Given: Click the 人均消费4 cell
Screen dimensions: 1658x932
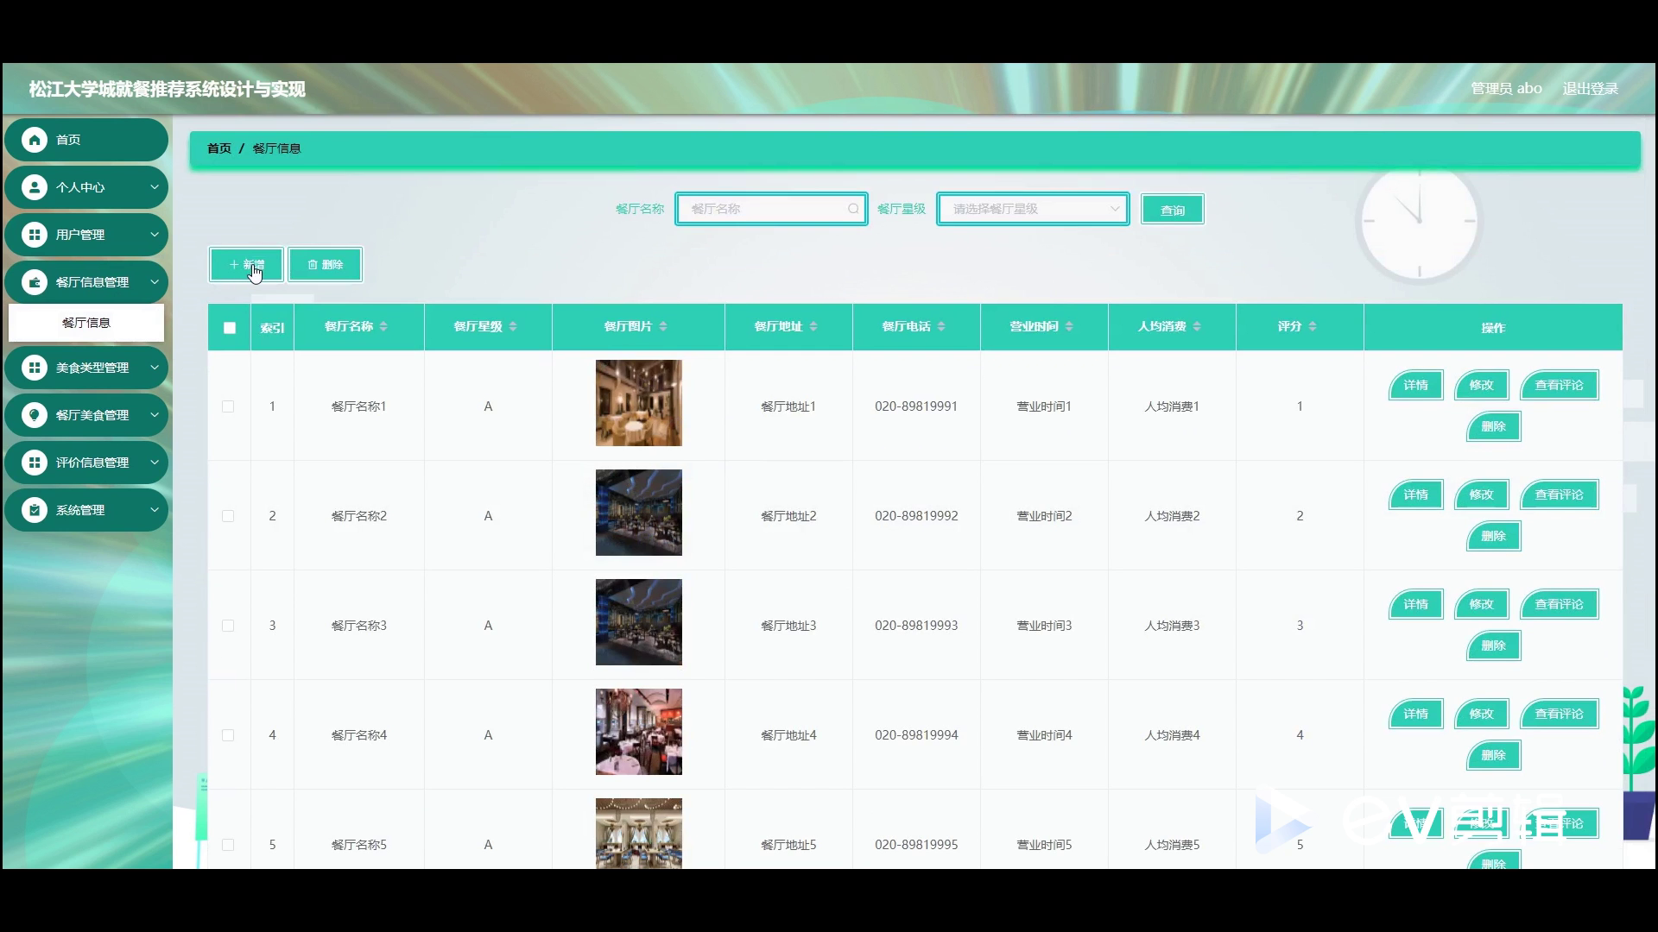Looking at the screenshot, I should coord(1172,735).
